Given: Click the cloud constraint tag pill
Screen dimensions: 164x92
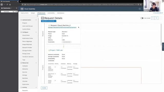Looking at the screenshot, I should [67, 42].
